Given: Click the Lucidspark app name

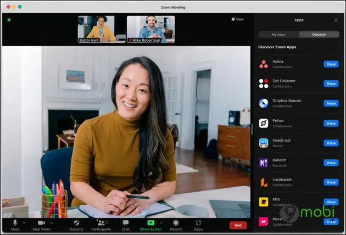Looking at the screenshot, I should [x=282, y=180].
